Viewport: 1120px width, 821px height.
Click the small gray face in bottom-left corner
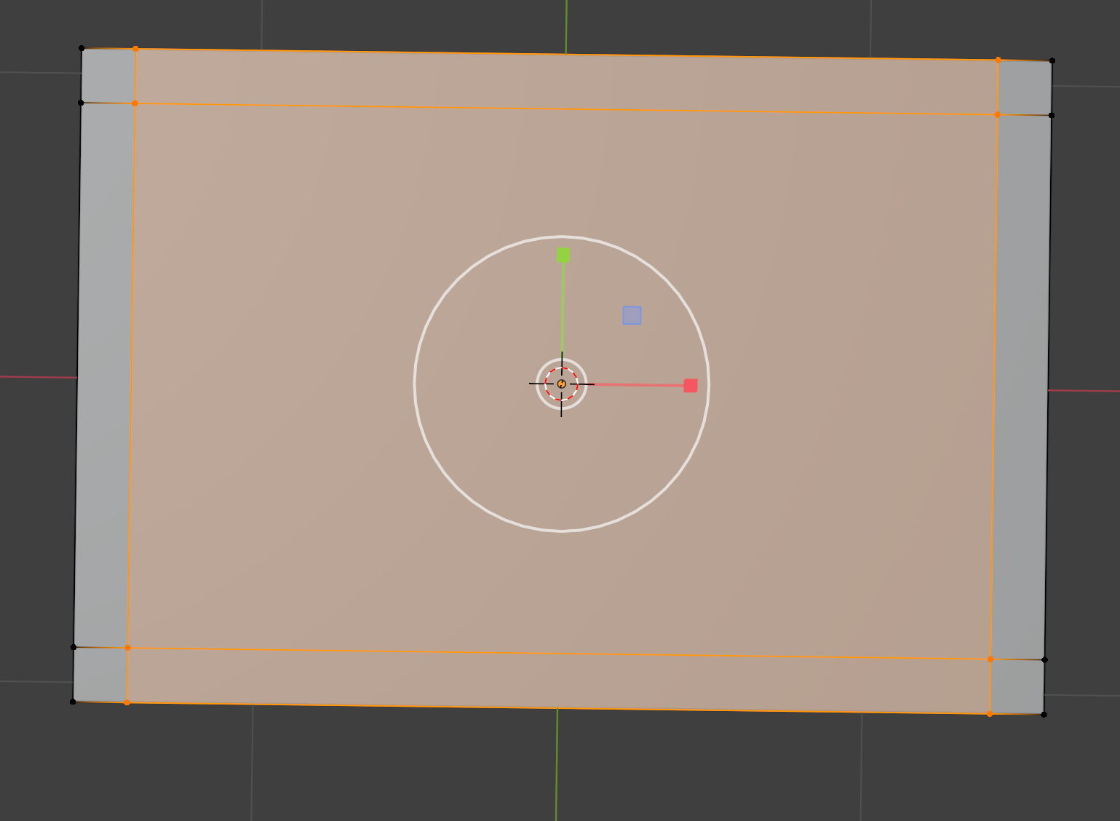click(x=100, y=675)
